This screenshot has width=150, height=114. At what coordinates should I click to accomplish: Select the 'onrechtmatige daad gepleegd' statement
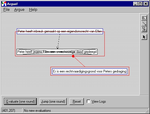(x=57, y=52)
